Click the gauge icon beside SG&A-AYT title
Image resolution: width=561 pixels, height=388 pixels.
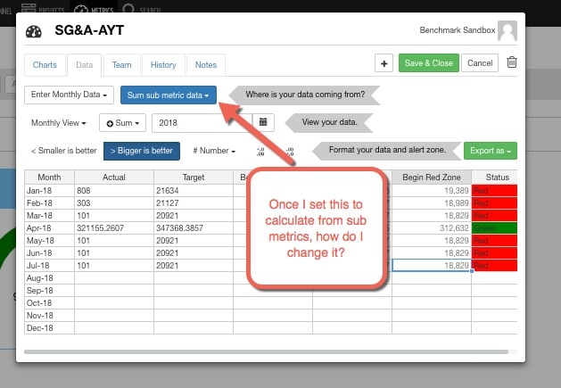coord(34,31)
